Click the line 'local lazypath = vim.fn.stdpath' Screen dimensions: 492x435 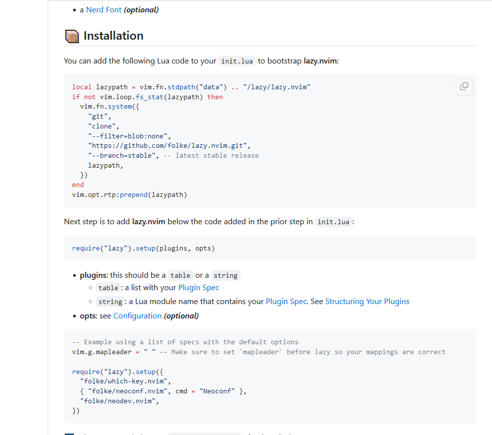191,87
